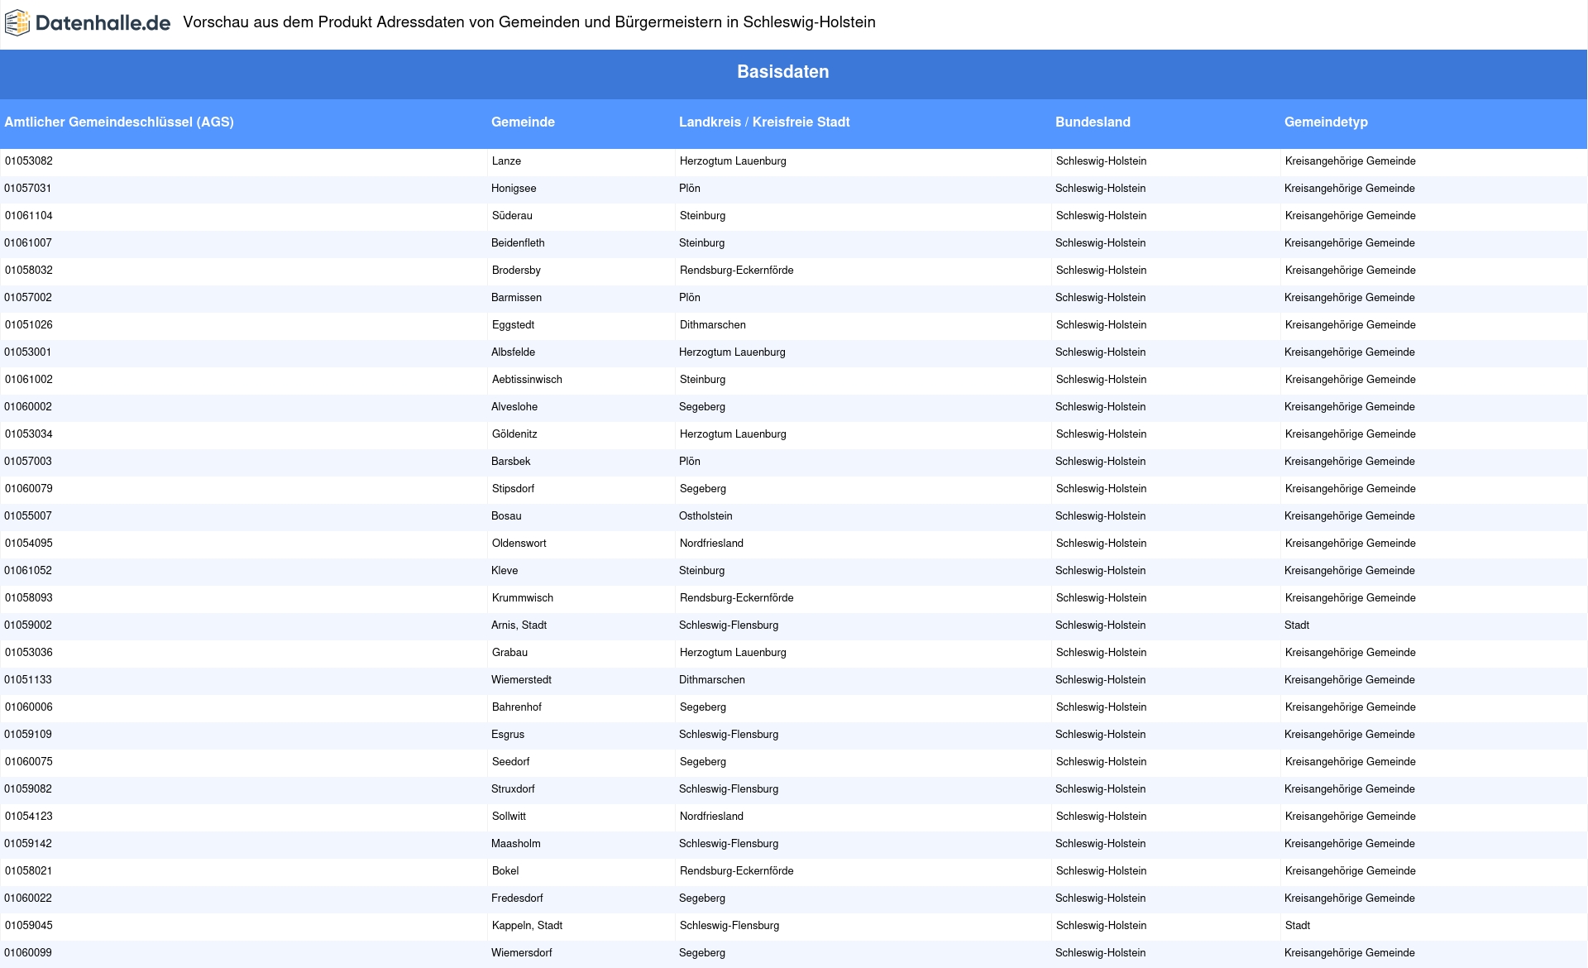1588x968 pixels.
Task: Click the Landkreis / Kreisfreie Stadt column header
Action: click(764, 122)
